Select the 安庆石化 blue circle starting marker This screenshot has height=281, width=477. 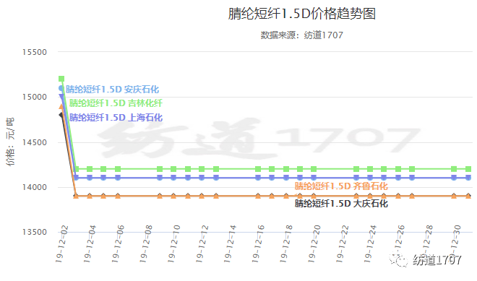coord(61,89)
